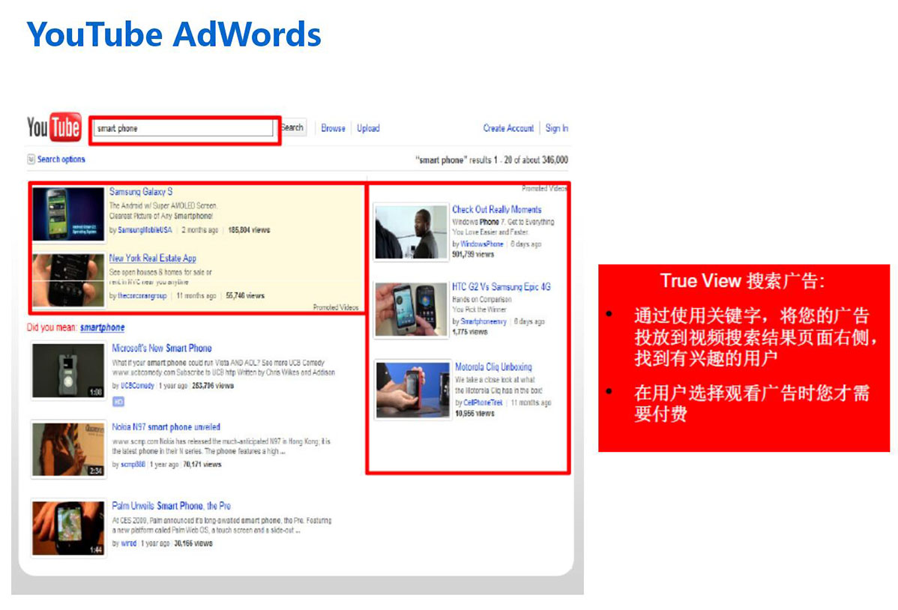Viewport: 898px width, 610px height.
Task: Click the Samsung Galaxy S title link
Action: point(141,192)
